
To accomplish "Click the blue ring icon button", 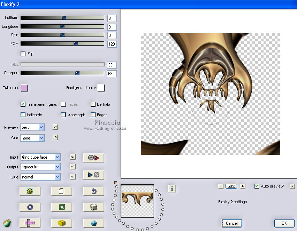I will pyautogui.click(x=30, y=207).
